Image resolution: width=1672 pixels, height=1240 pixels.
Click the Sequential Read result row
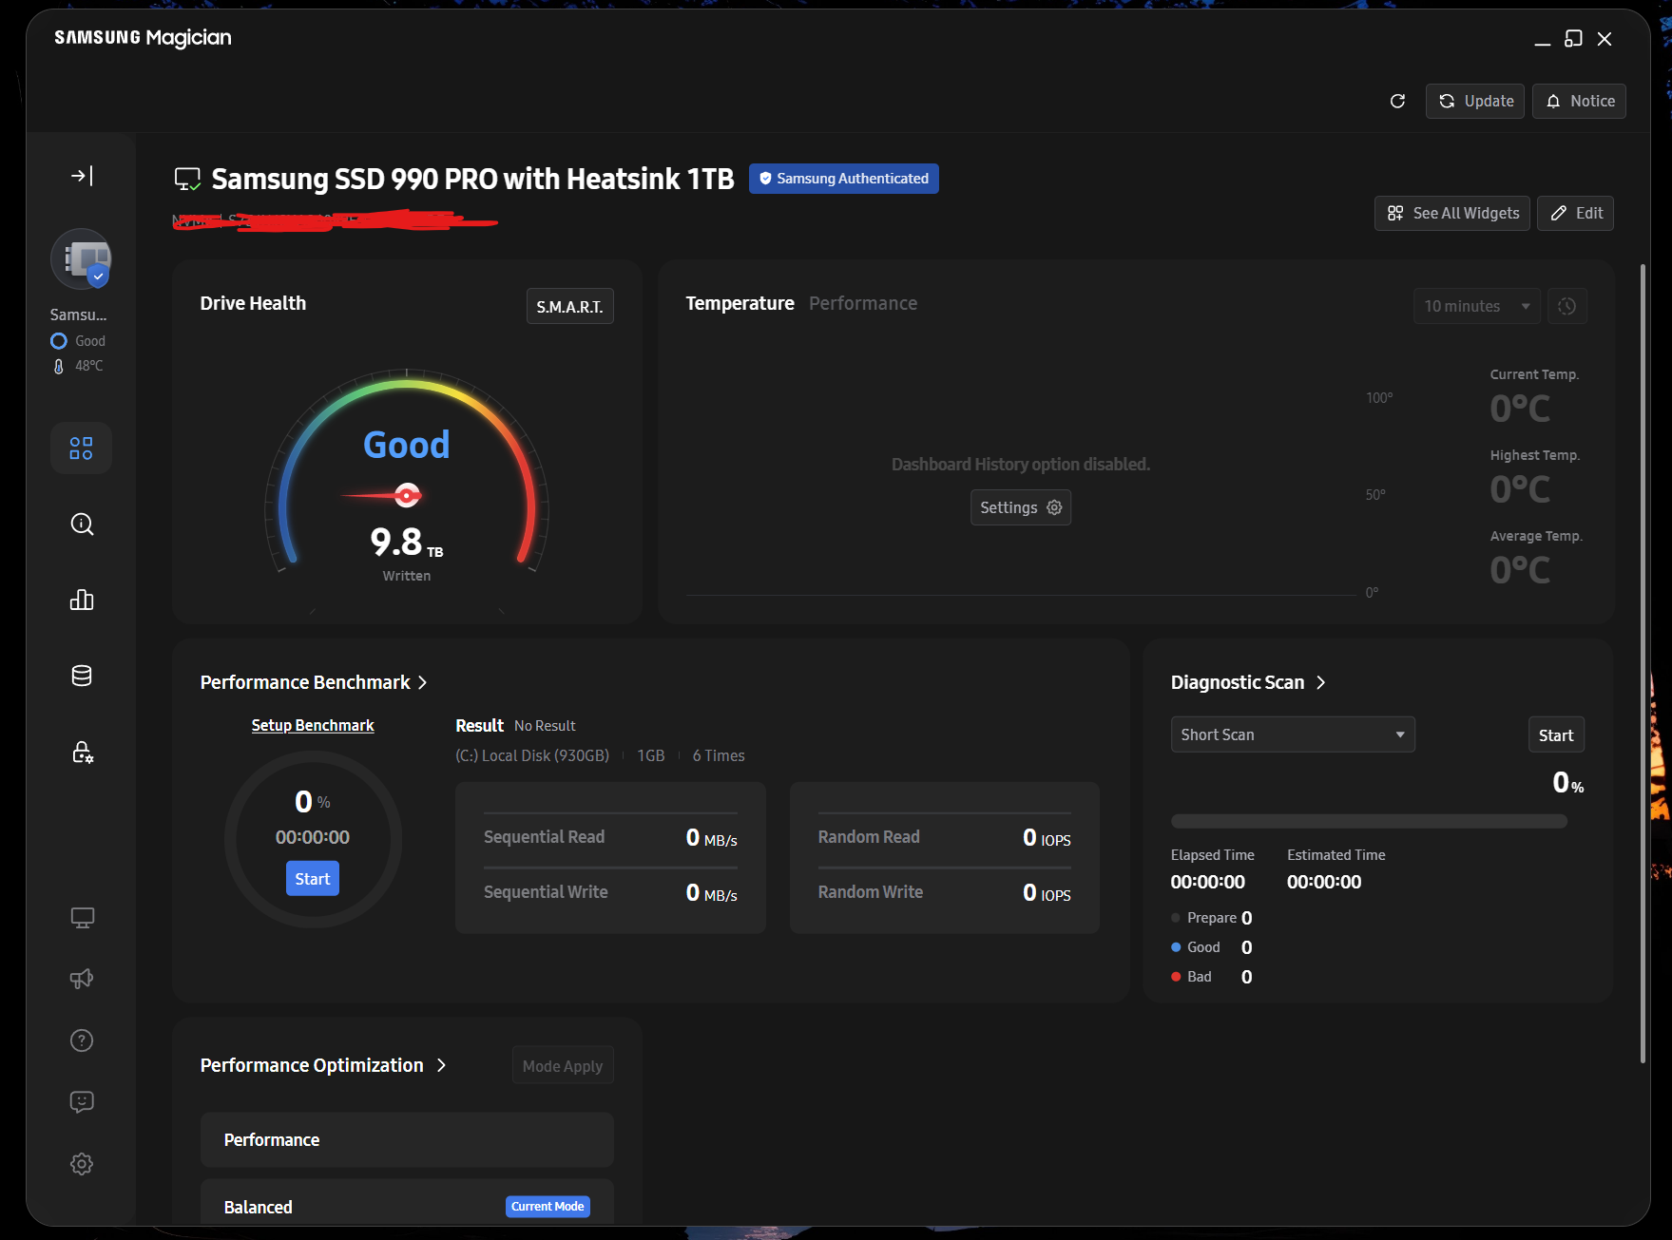pos(610,837)
